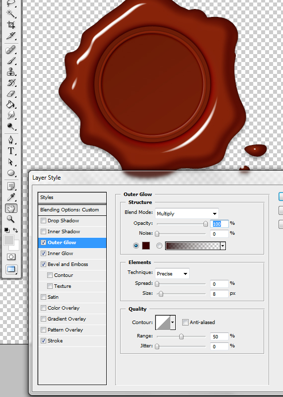Click the Size slider handle
This screenshot has height=397, width=283.
point(161,294)
